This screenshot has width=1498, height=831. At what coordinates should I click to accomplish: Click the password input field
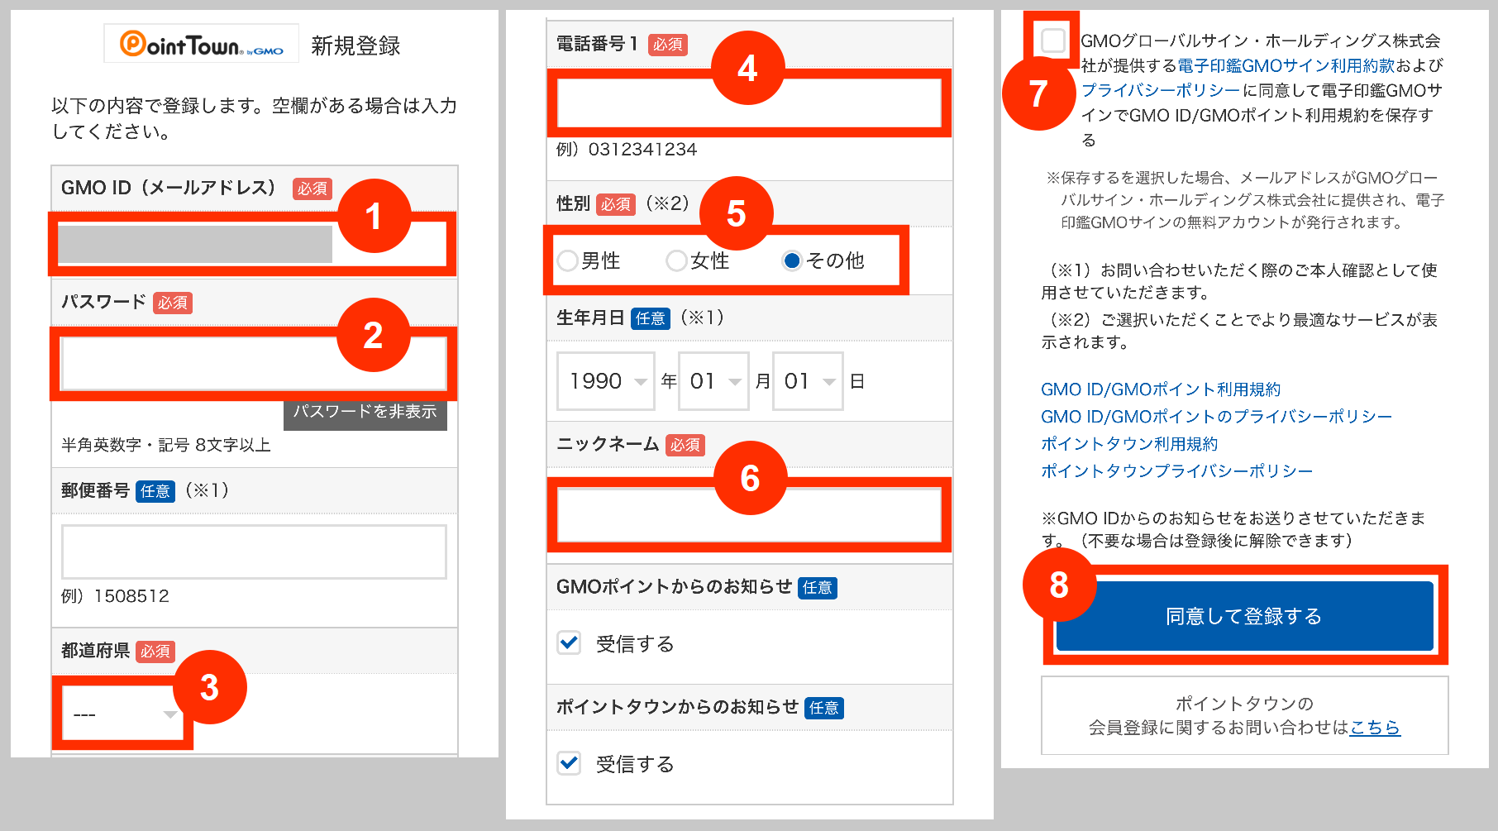pyautogui.click(x=254, y=364)
